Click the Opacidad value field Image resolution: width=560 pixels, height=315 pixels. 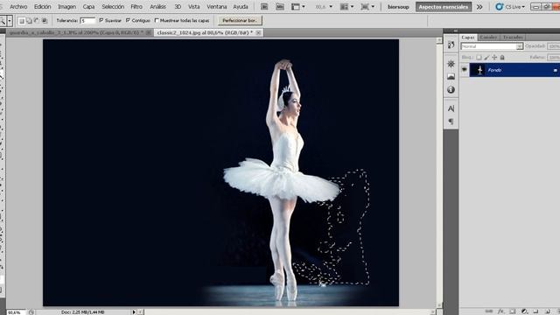(554, 46)
